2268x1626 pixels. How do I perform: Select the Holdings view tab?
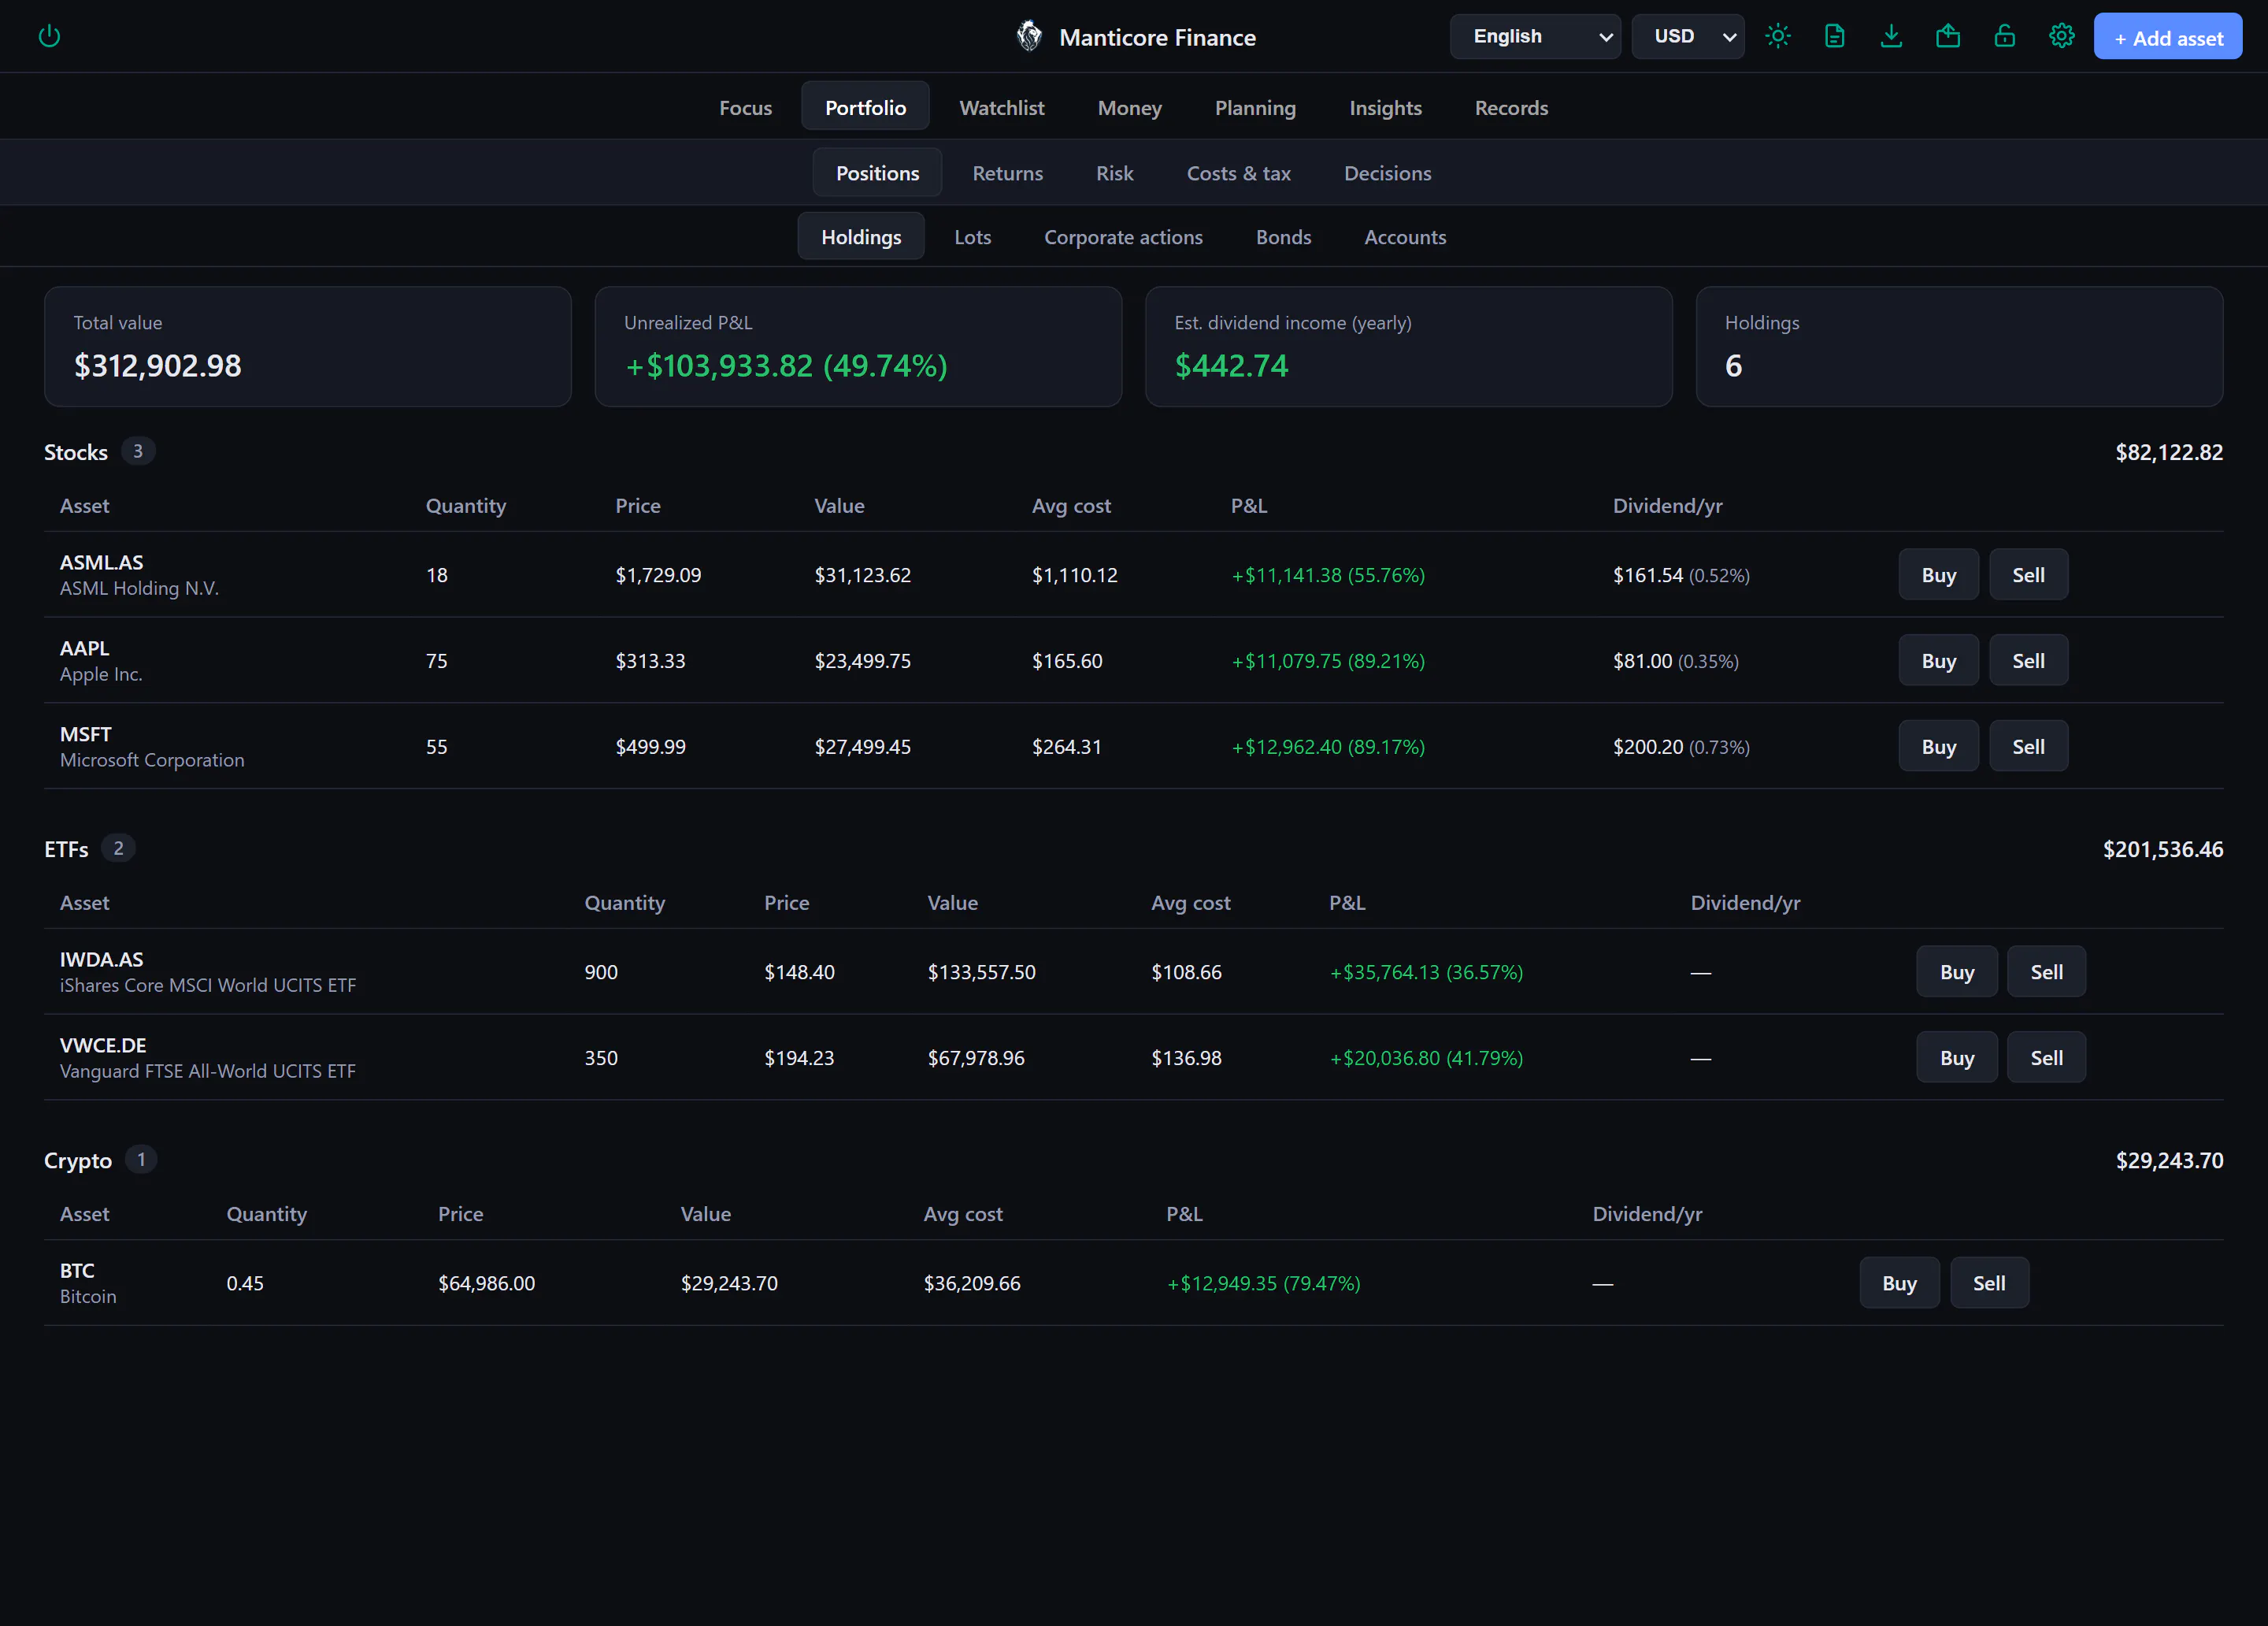coord(861,236)
